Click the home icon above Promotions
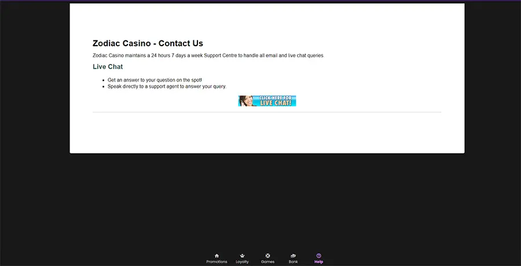This screenshot has width=521, height=266. [x=217, y=256]
